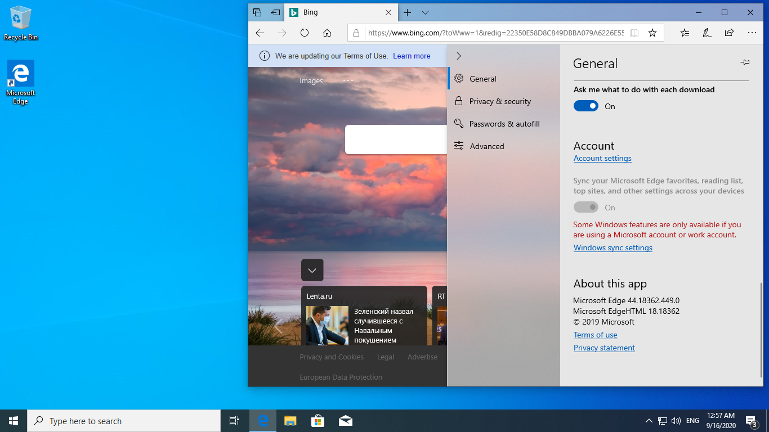This screenshot has width=769, height=432.
Task: Toggle Ask what to do with downloads
Action: pos(586,106)
